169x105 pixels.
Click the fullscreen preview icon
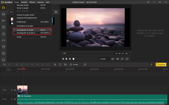(x=127, y=59)
